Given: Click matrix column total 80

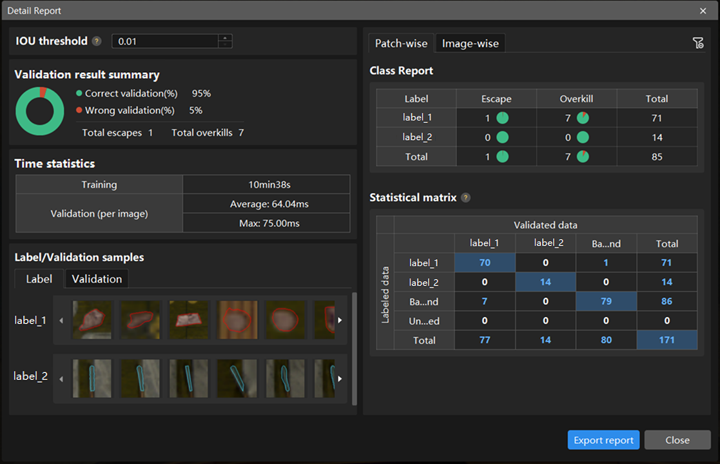Looking at the screenshot, I should (x=606, y=340).
